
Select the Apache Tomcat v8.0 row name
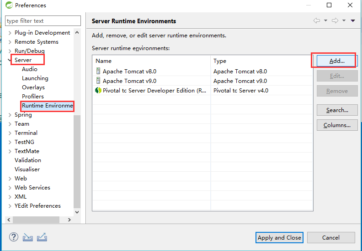tap(129, 72)
